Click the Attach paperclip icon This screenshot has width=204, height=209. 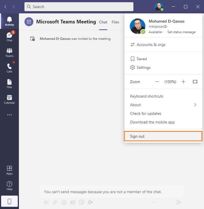(55, 202)
